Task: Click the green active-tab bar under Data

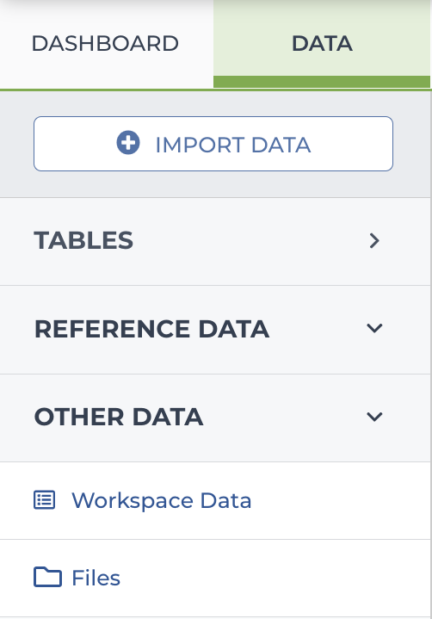Action: pos(322,82)
